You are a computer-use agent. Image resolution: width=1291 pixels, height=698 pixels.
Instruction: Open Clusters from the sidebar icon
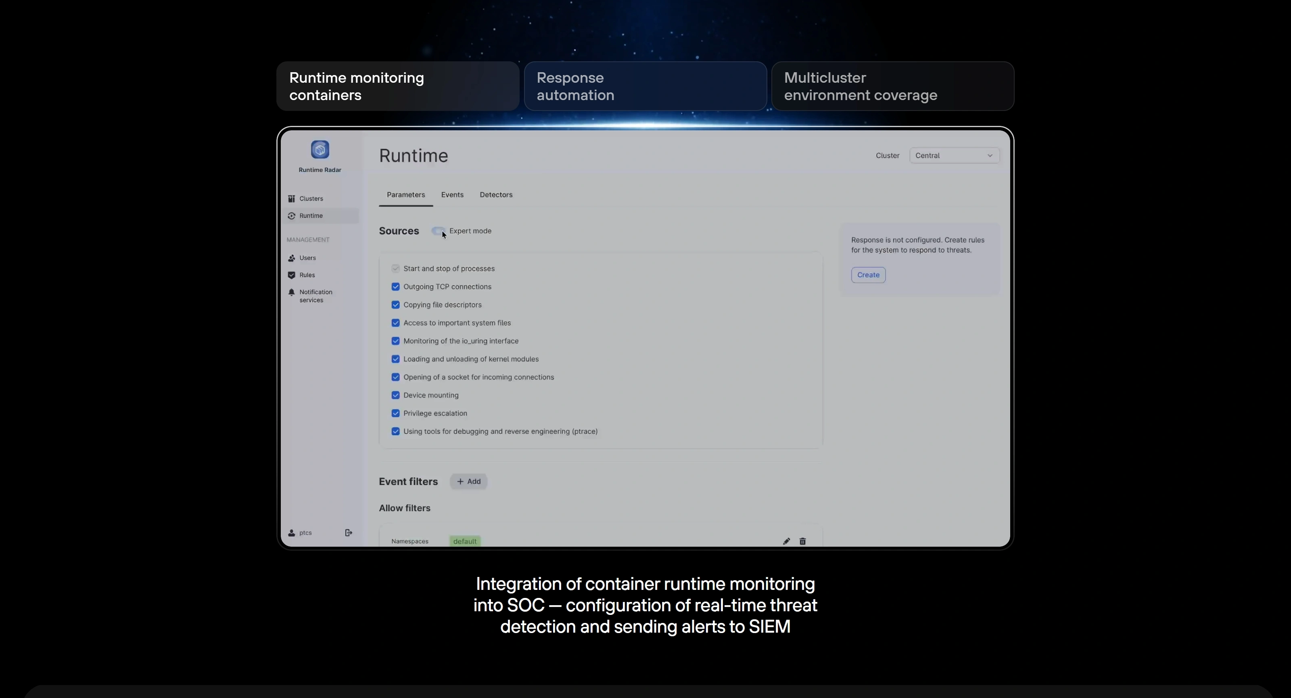292,199
